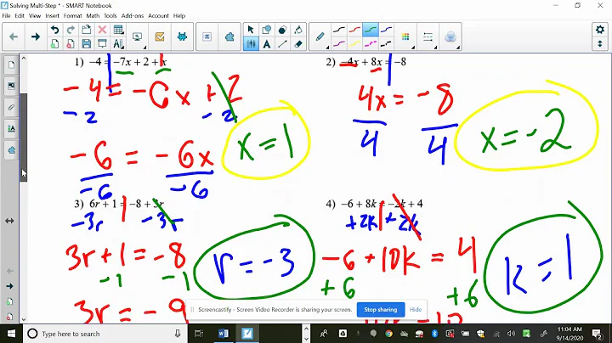Show the screen shade icon
Image resolution: width=612 pixels, height=343 pixels.
[102, 43]
